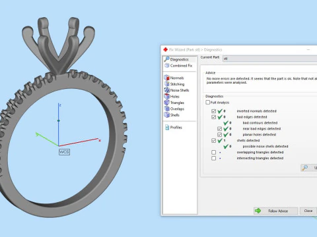Enable overlapping triangles detected checkbox
This screenshot has height=237, width=317.
point(213,152)
